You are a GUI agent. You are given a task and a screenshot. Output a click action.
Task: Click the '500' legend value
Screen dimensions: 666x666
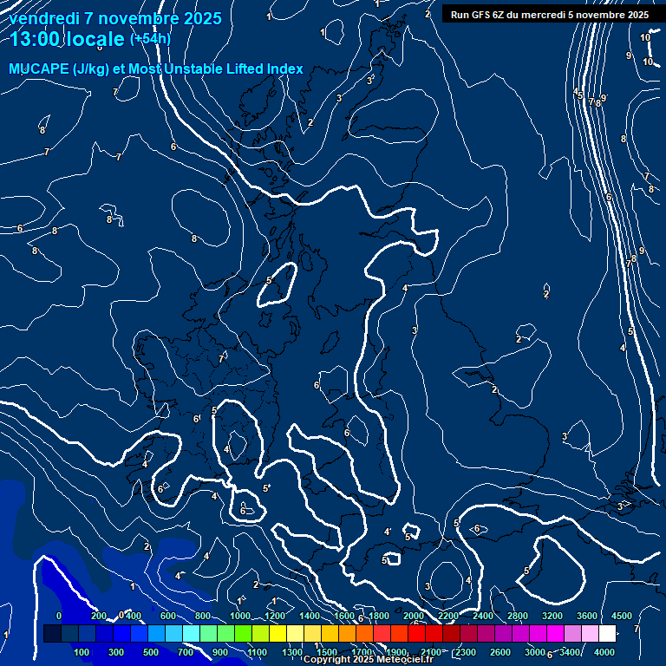[150, 652]
